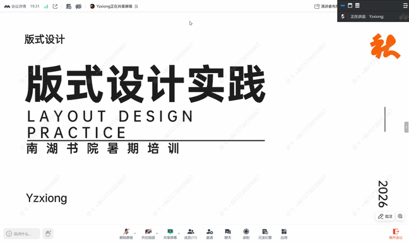Click the 正在讲话: Yzxiong speaker label
409x243 pixels.
click(x=367, y=16)
